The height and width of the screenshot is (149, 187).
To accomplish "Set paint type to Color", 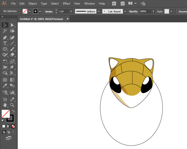I will point(4,126).
